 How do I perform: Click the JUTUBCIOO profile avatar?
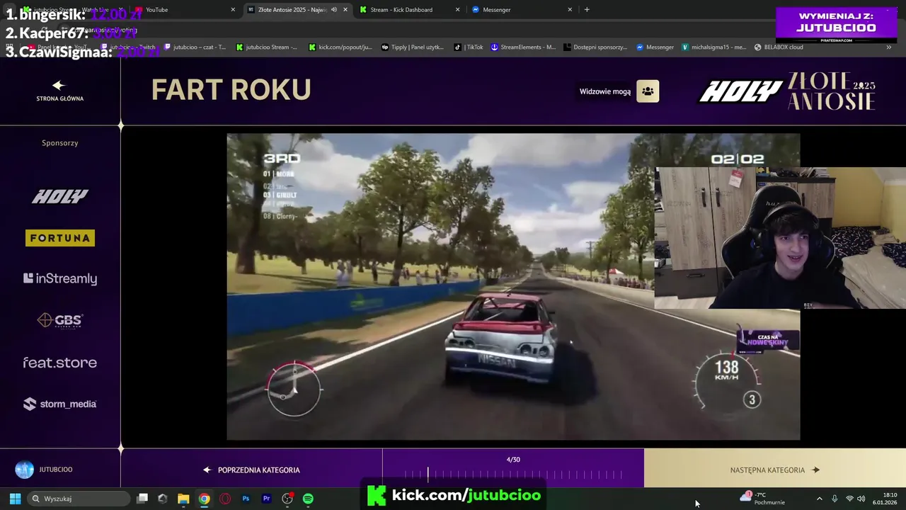[25, 470]
